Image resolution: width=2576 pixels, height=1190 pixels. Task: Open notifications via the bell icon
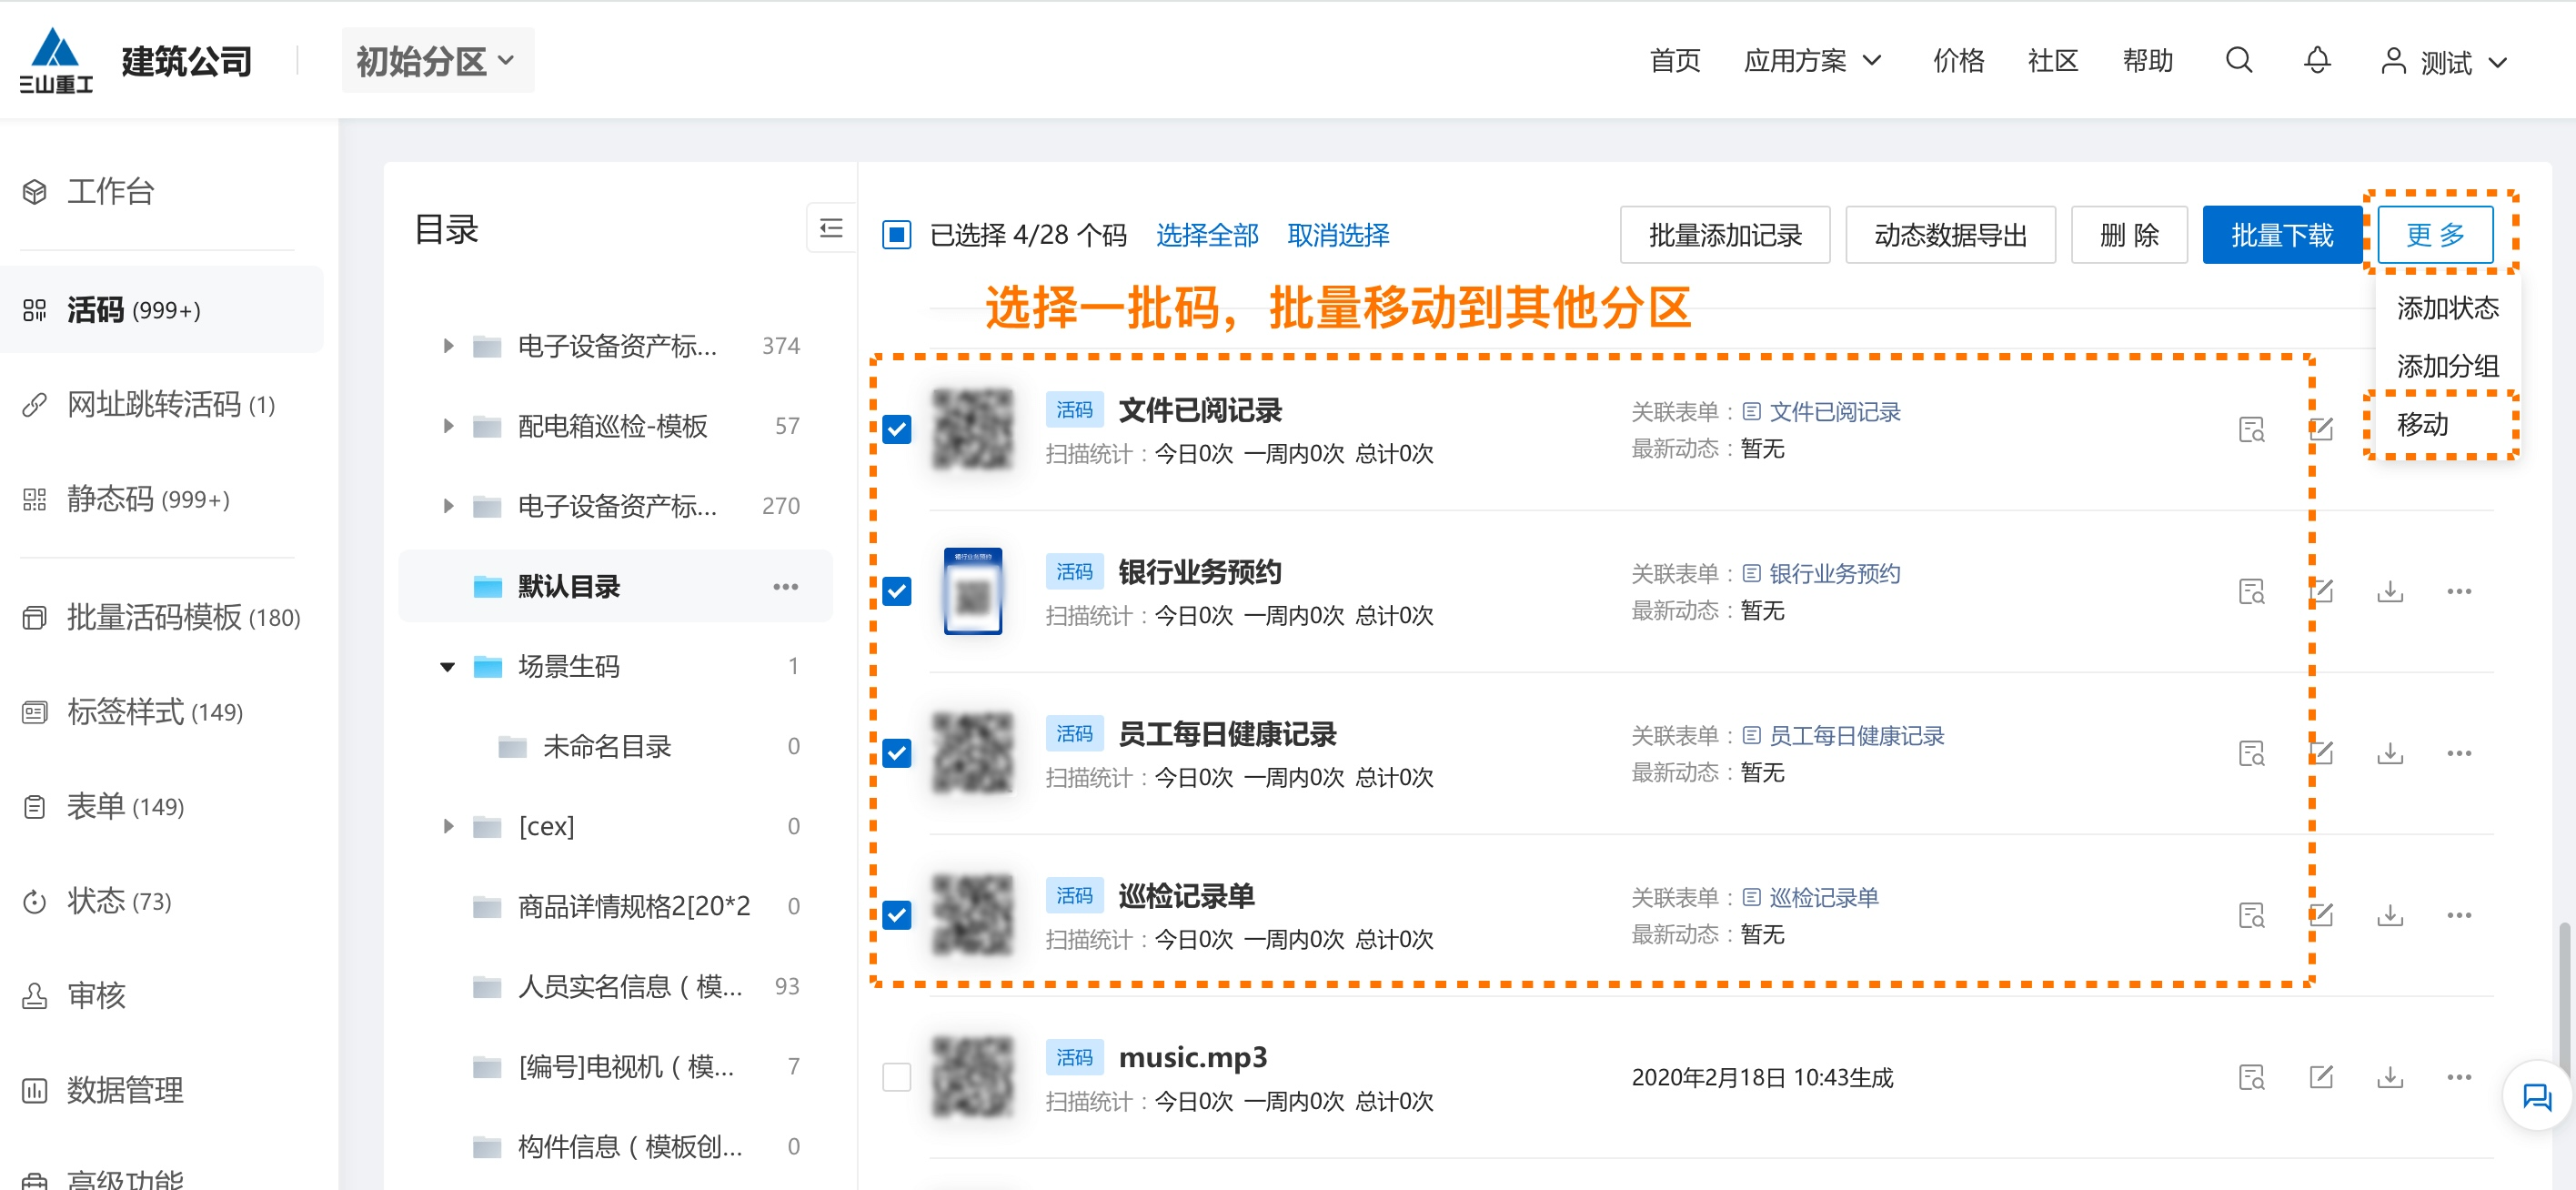(x=2317, y=61)
